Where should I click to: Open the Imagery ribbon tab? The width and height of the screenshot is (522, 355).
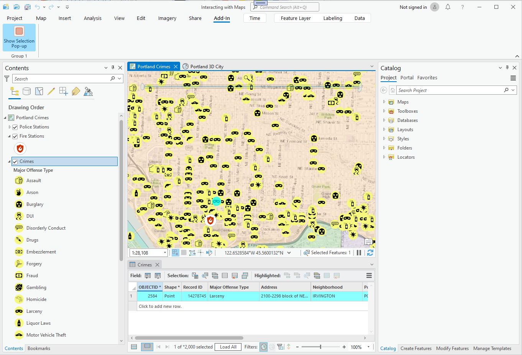pyautogui.click(x=167, y=18)
